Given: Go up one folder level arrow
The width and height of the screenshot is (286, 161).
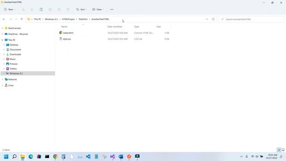Looking at the screenshot, I should (22, 19).
